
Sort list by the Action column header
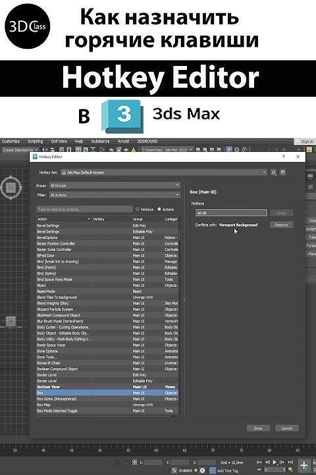point(63,219)
